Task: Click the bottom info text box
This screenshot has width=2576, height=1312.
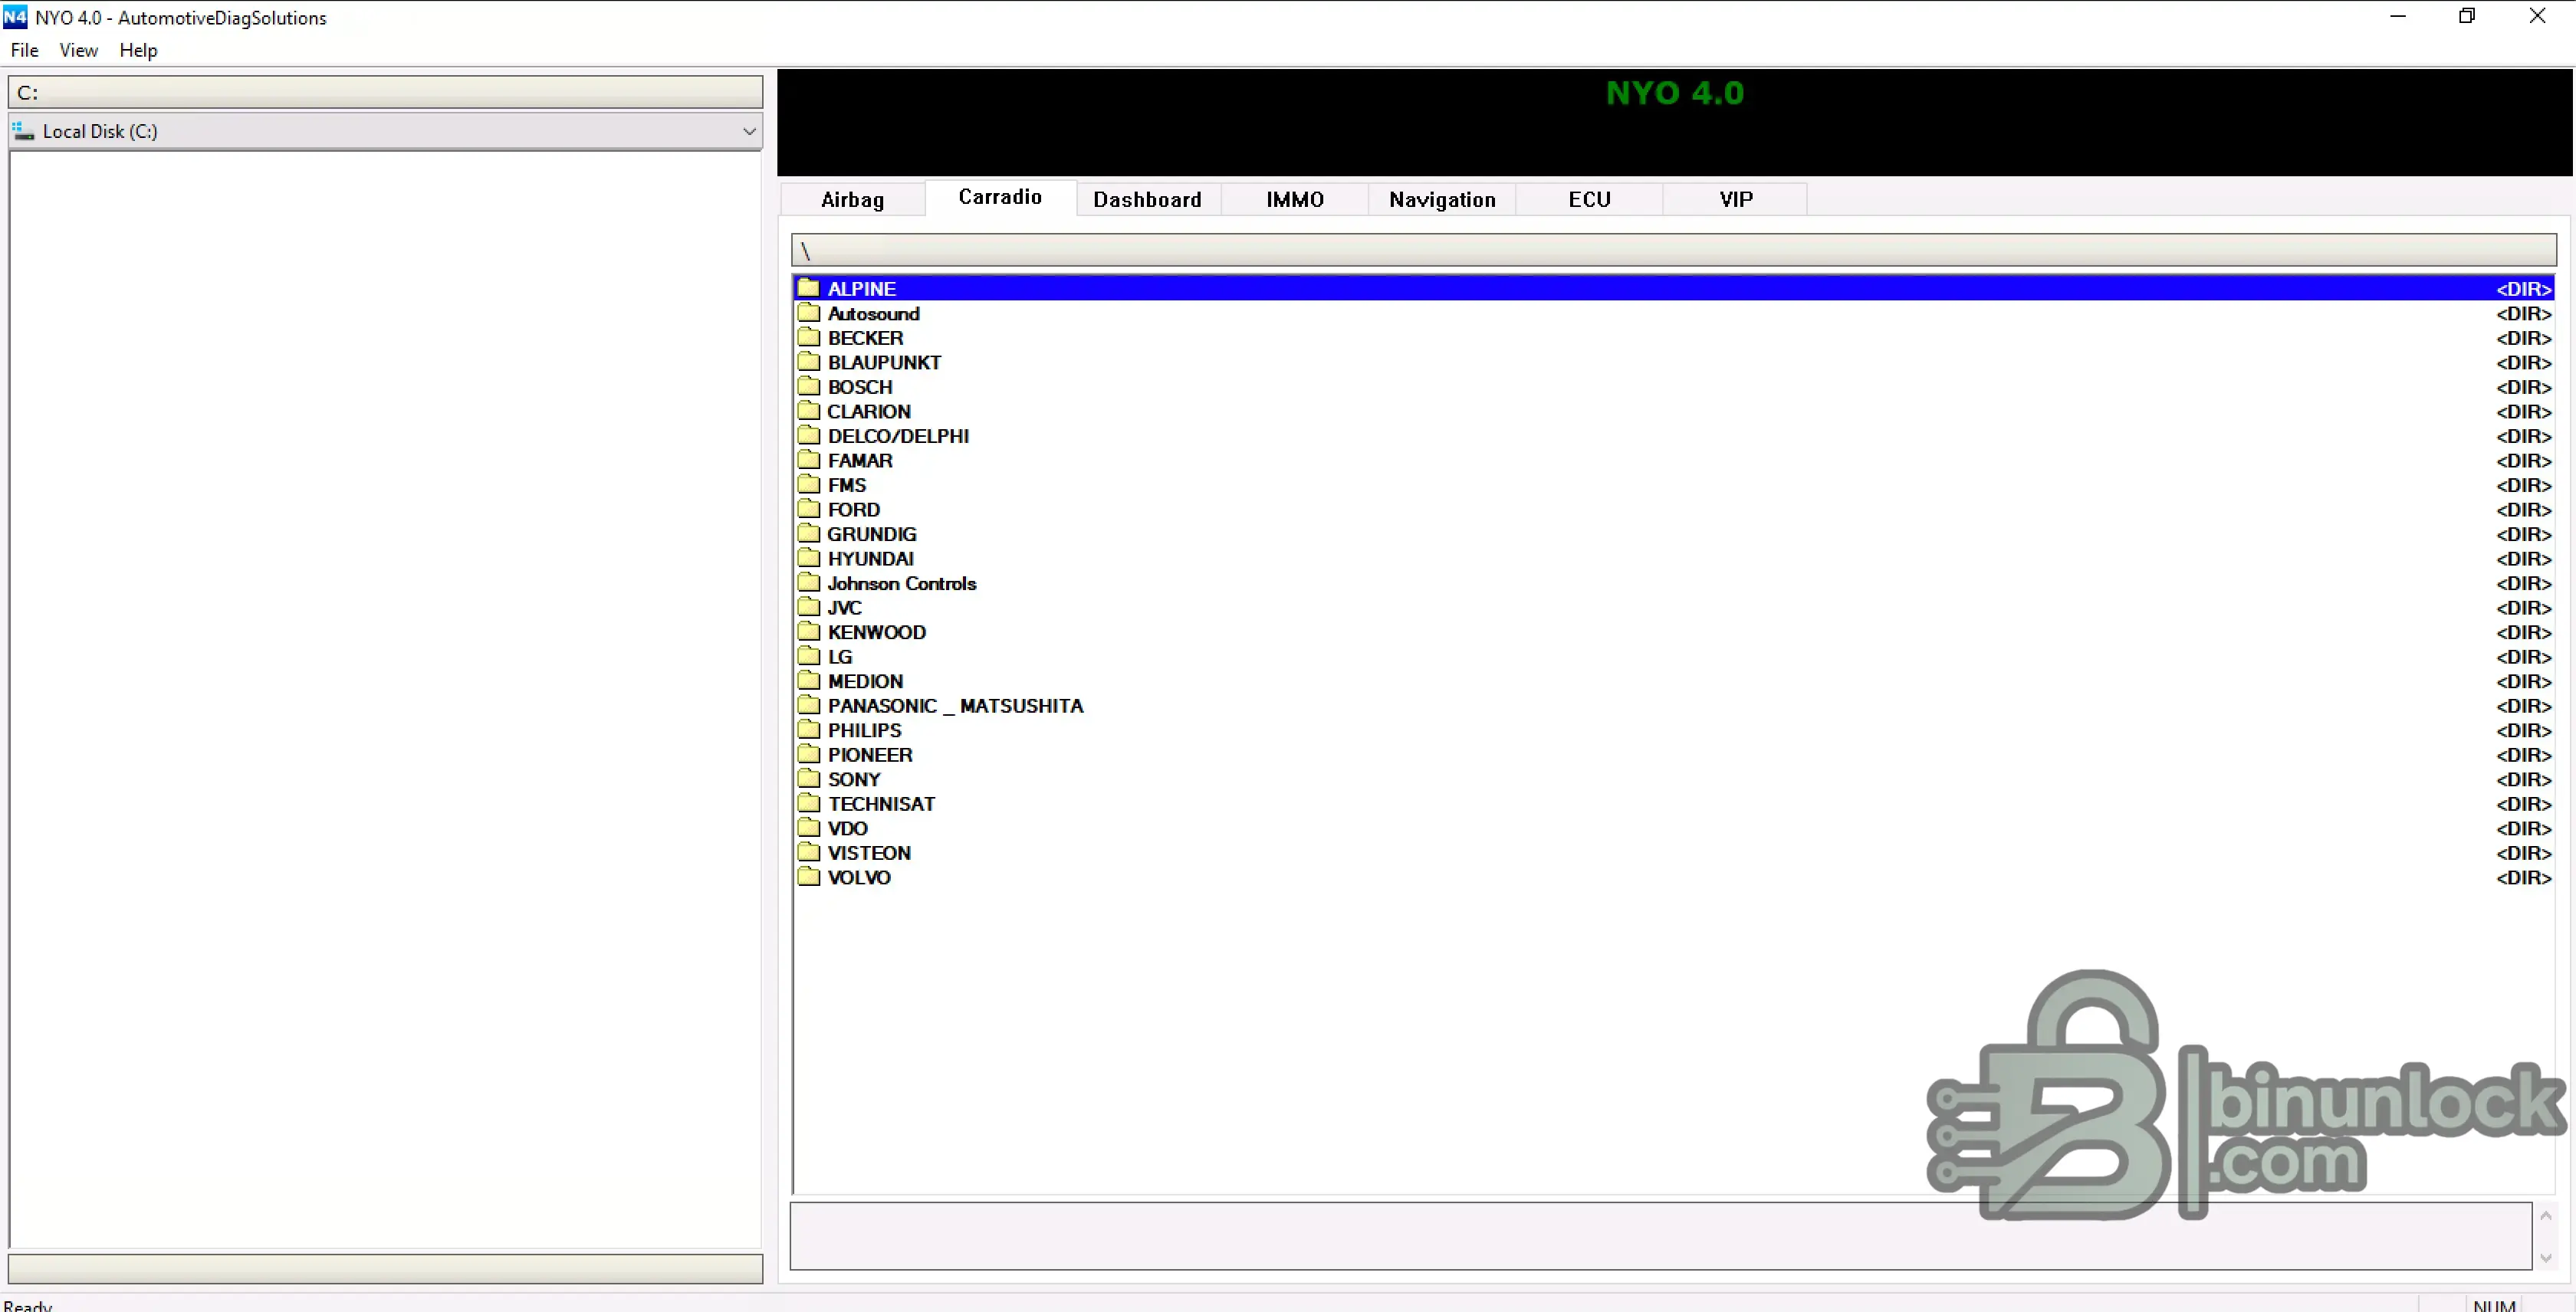Action: (1660, 1236)
